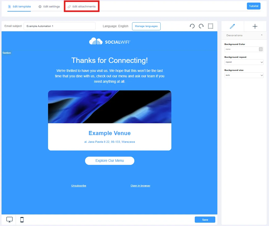The image size is (269, 226).
Task: Open the Background size dropdown
Action: [x=244, y=75]
